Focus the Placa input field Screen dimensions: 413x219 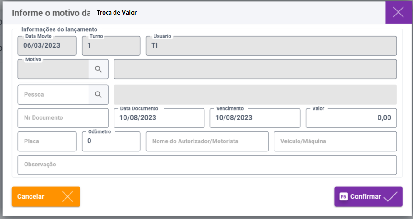tap(47, 141)
